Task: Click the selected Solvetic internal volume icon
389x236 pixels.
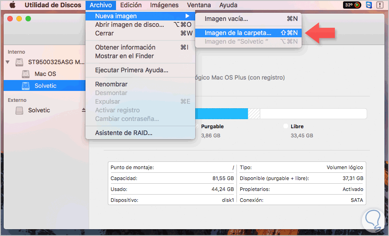Action: [x=26, y=86]
